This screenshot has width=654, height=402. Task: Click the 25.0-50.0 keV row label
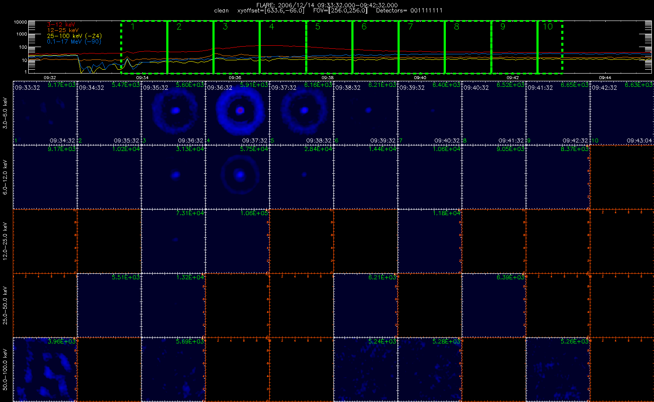click(x=5, y=305)
